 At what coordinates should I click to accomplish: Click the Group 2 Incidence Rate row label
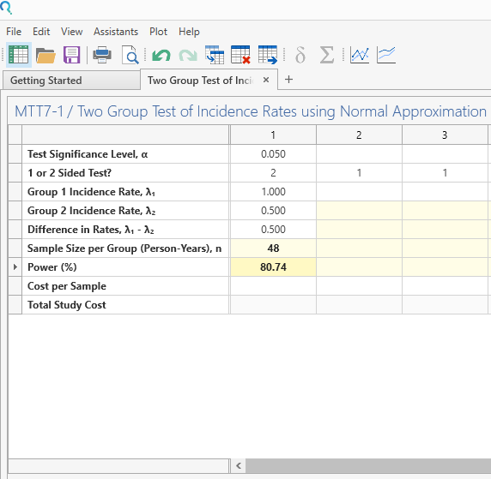(x=92, y=211)
